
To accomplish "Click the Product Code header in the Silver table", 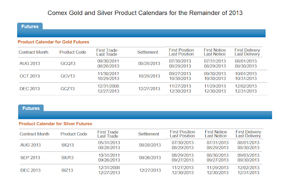I will click(73, 134).
